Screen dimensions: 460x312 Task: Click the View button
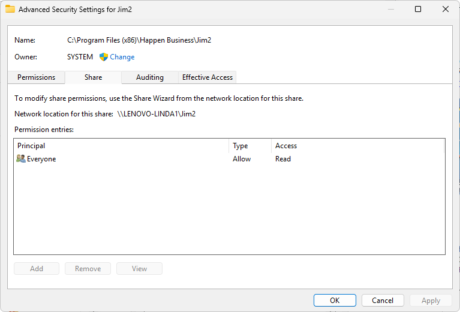click(139, 269)
